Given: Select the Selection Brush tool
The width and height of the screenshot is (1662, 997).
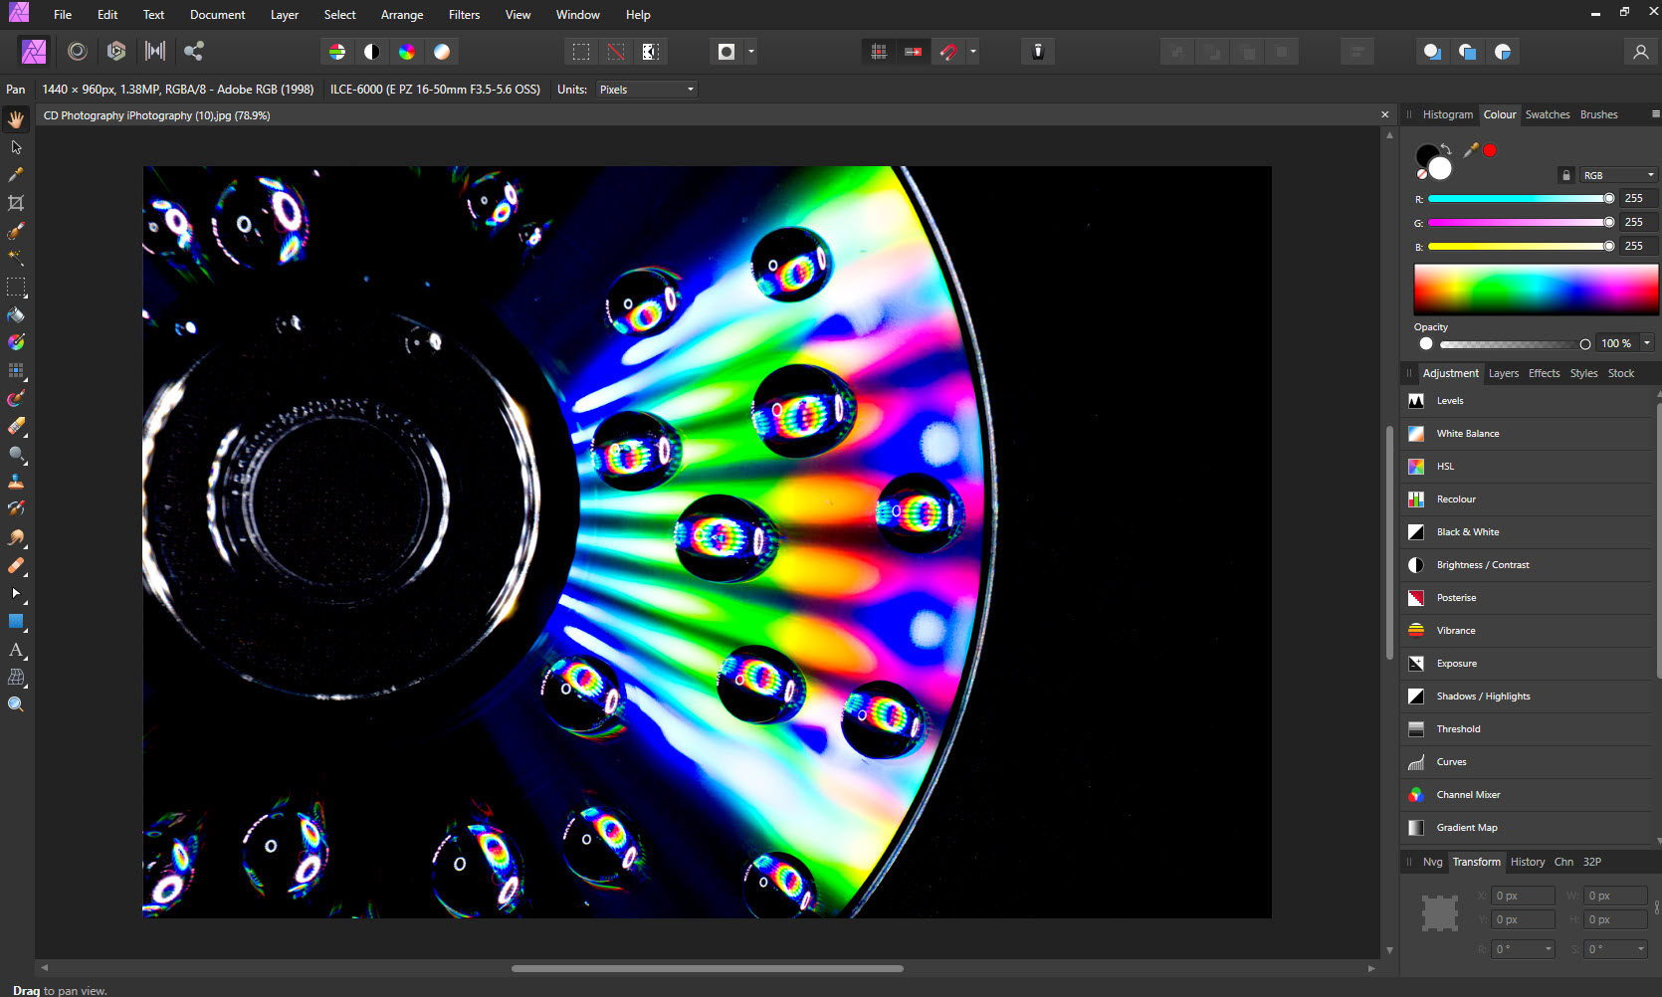Looking at the screenshot, I should pyautogui.click(x=16, y=231).
